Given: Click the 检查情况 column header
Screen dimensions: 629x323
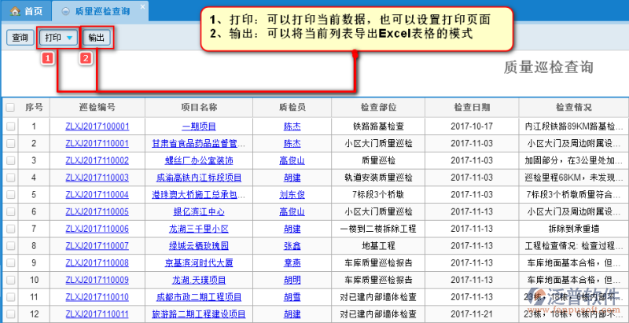Looking at the screenshot, I should coord(574,107).
